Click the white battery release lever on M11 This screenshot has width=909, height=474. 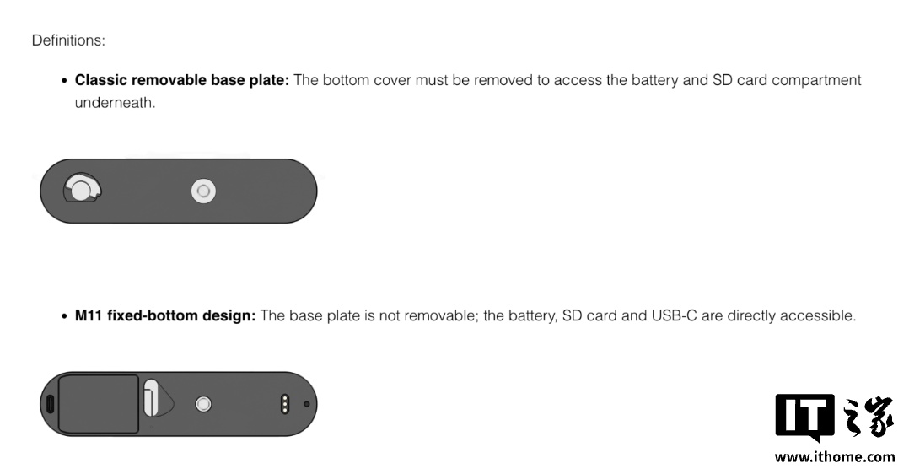pyautogui.click(x=152, y=398)
